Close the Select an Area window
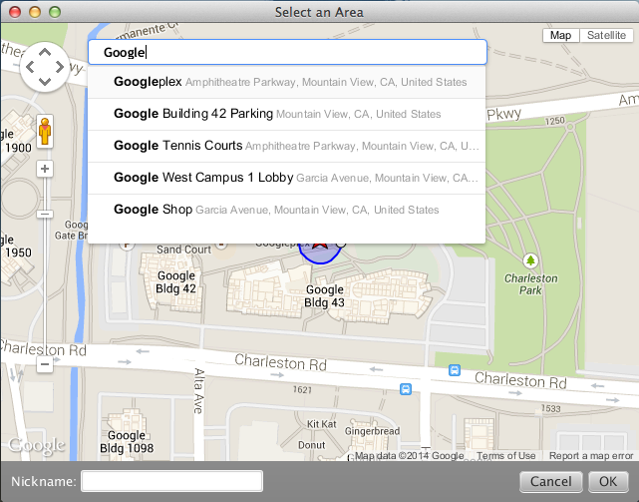 [x=15, y=12]
